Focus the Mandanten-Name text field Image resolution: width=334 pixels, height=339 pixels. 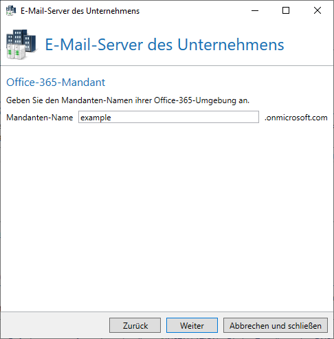[x=168, y=117]
